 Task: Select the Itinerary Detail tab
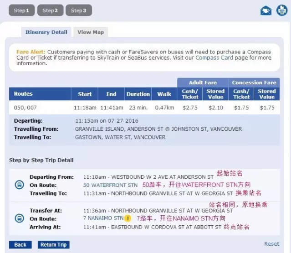coord(46,32)
